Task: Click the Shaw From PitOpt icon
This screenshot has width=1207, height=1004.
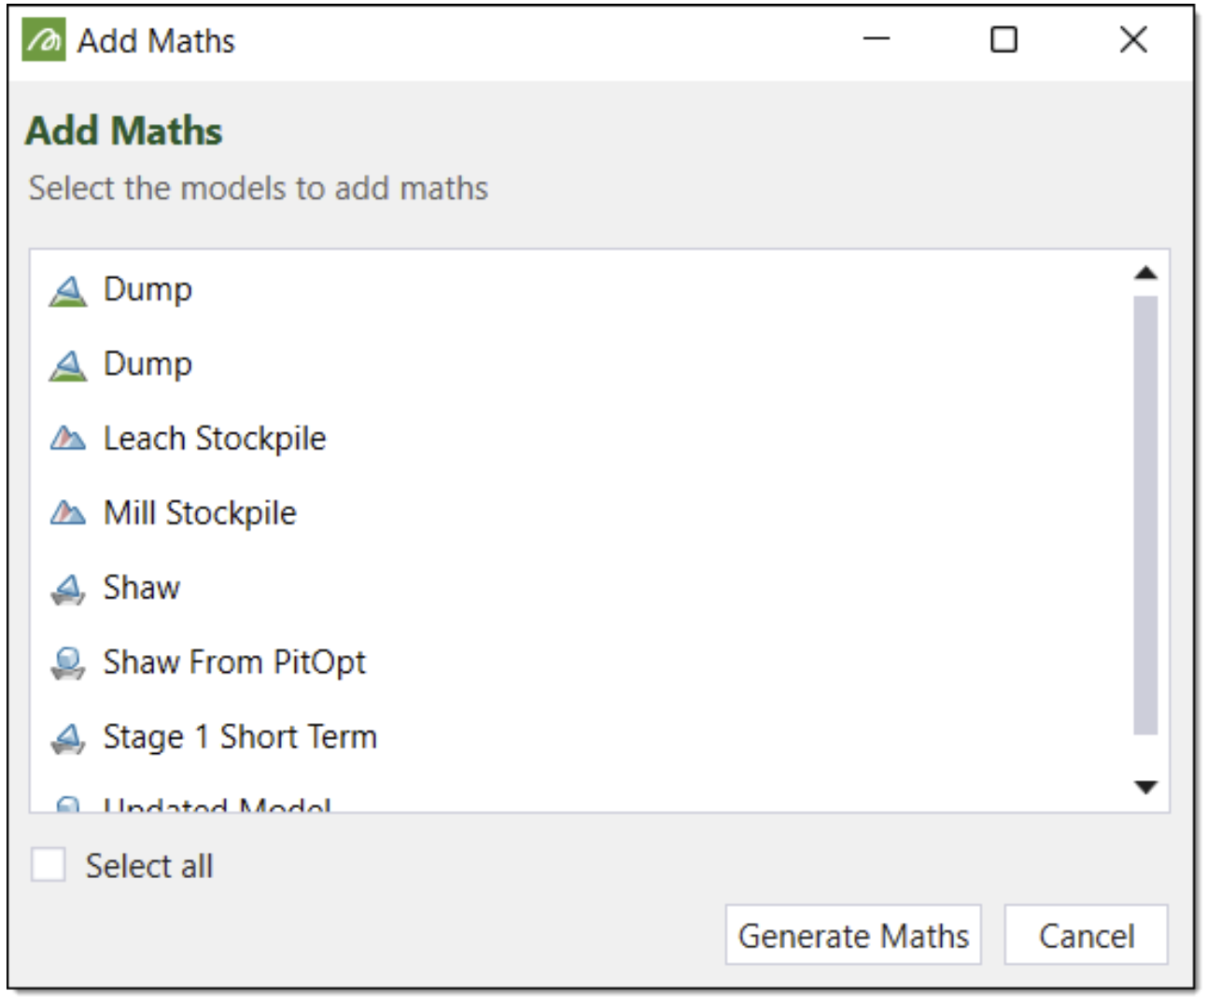Action: (x=67, y=663)
